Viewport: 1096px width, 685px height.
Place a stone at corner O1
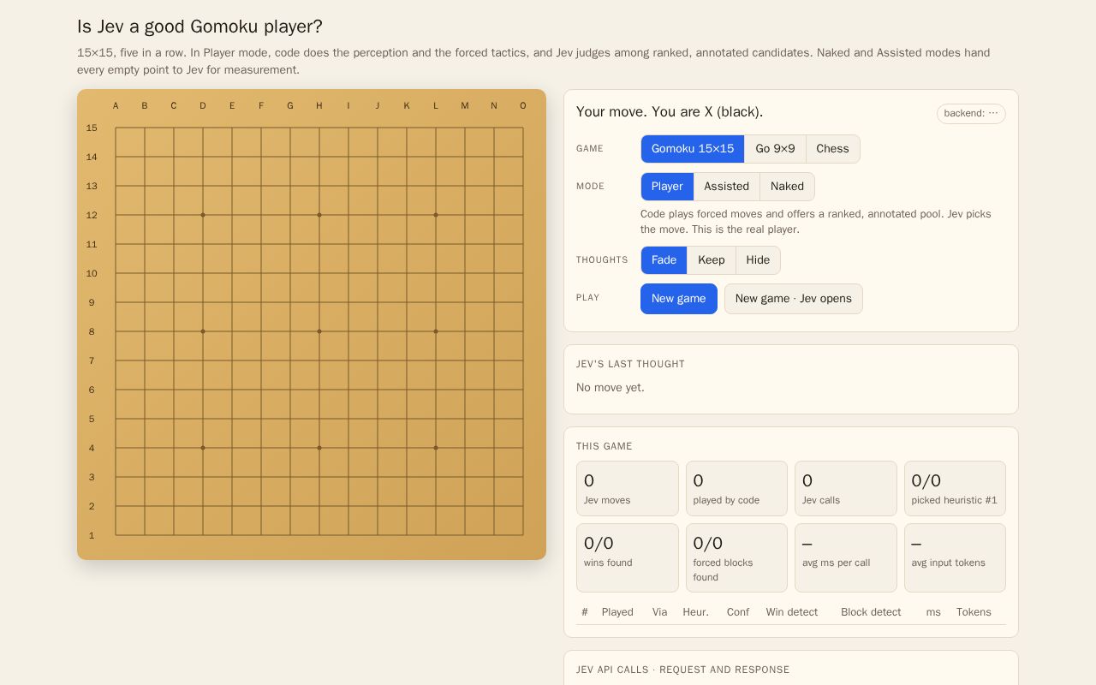tap(523, 535)
